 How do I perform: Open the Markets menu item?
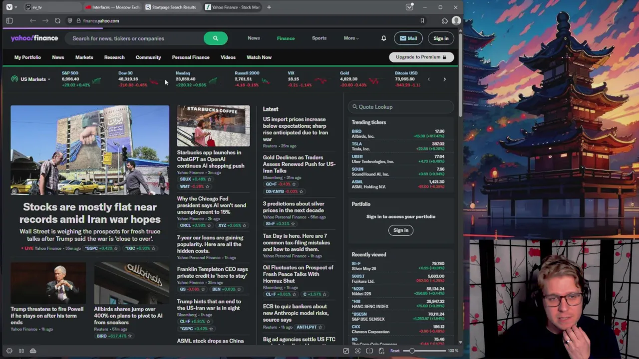tap(84, 57)
